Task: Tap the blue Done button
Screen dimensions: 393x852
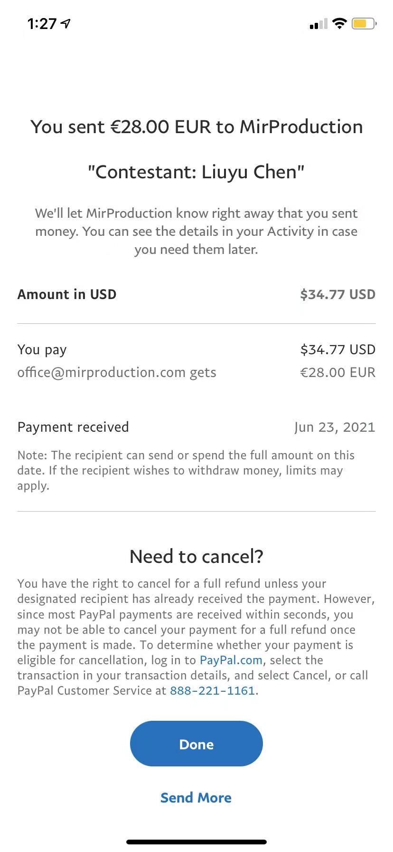Action: [196, 744]
